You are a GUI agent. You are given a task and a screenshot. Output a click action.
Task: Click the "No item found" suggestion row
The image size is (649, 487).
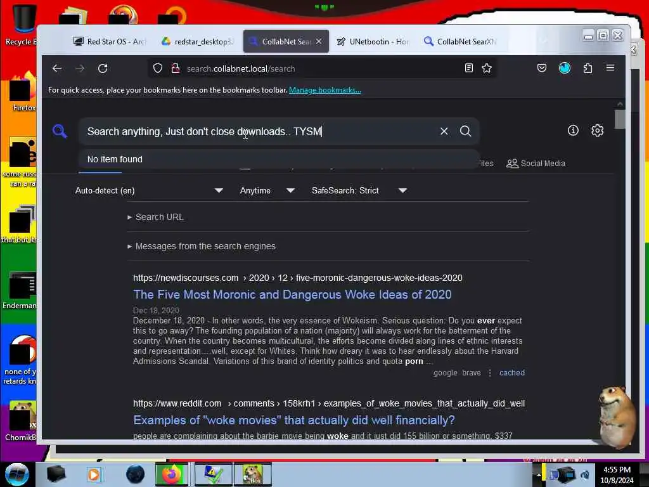pyautogui.click(x=278, y=159)
